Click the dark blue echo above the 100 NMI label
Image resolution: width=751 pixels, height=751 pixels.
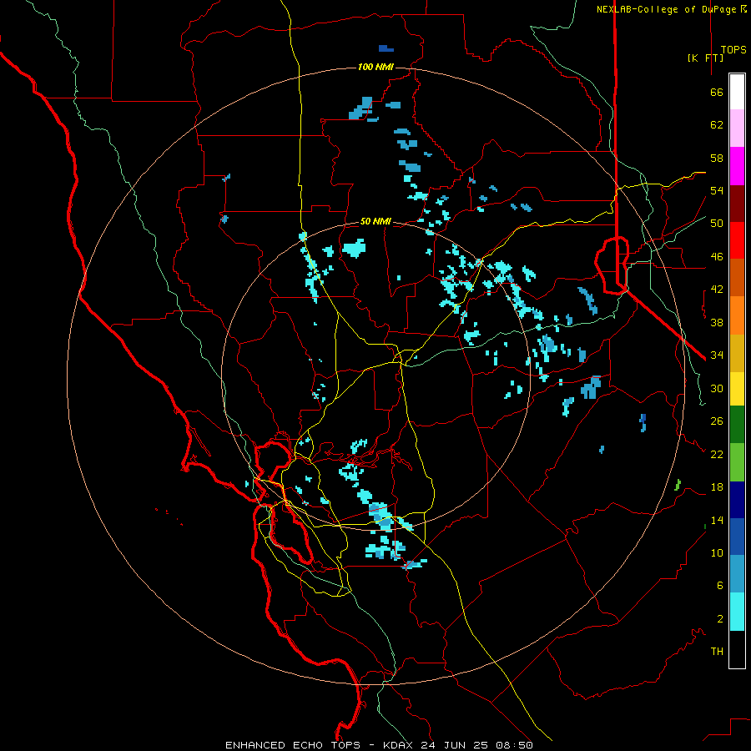[x=386, y=48]
